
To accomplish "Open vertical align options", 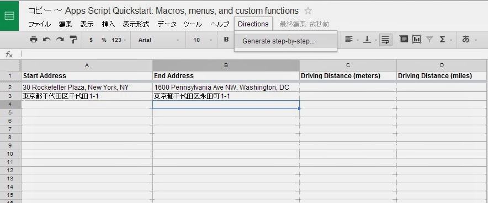I will pos(370,40).
